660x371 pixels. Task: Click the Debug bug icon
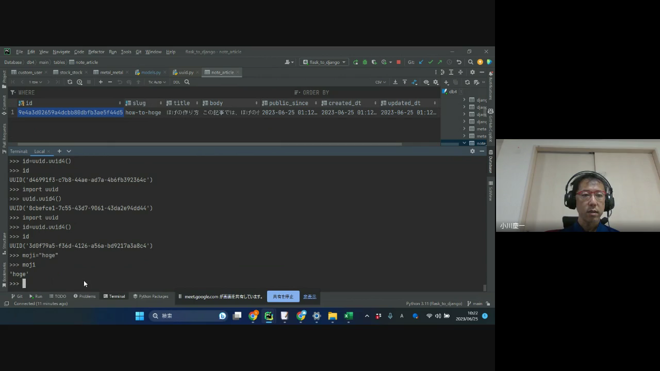click(x=365, y=62)
